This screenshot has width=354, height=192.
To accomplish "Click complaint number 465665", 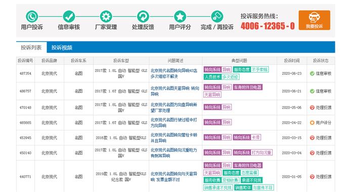I will [25, 123].
